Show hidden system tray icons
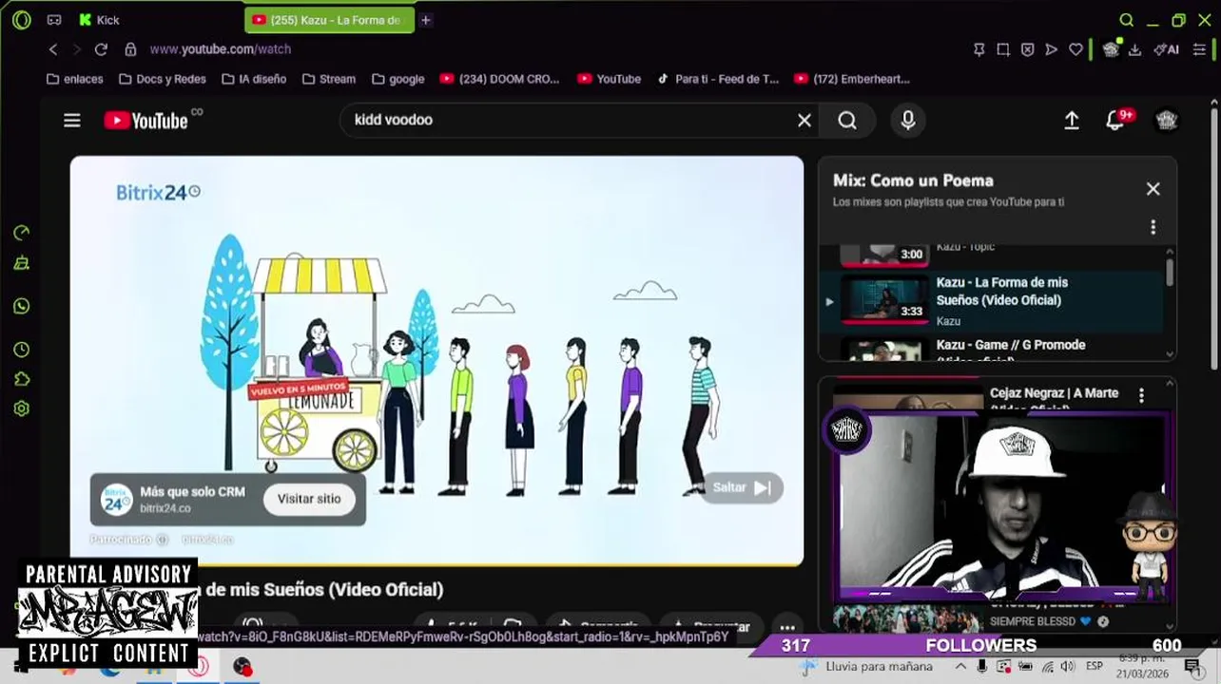 point(959,666)
